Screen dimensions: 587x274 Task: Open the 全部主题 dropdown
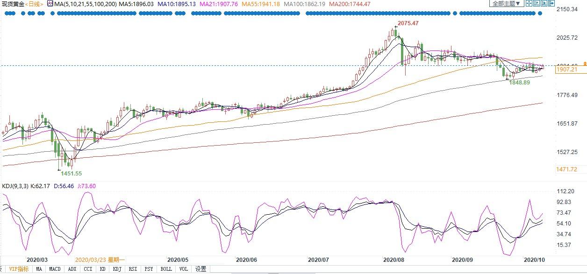click(x=505, y=3)
